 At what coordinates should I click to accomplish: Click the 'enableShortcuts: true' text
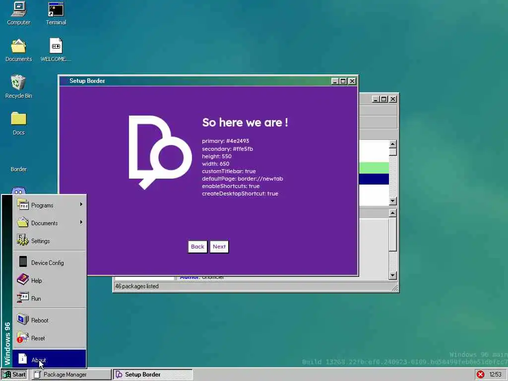point(231,186)
